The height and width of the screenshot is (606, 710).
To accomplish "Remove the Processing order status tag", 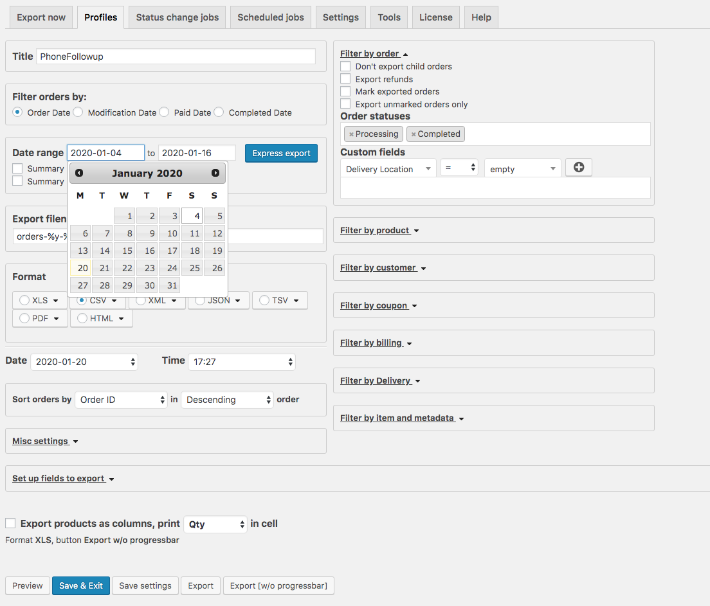I will click(351, 134).
